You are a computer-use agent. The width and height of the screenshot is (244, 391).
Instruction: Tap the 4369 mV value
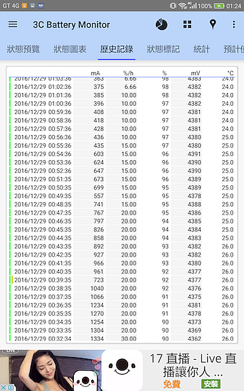195,331
